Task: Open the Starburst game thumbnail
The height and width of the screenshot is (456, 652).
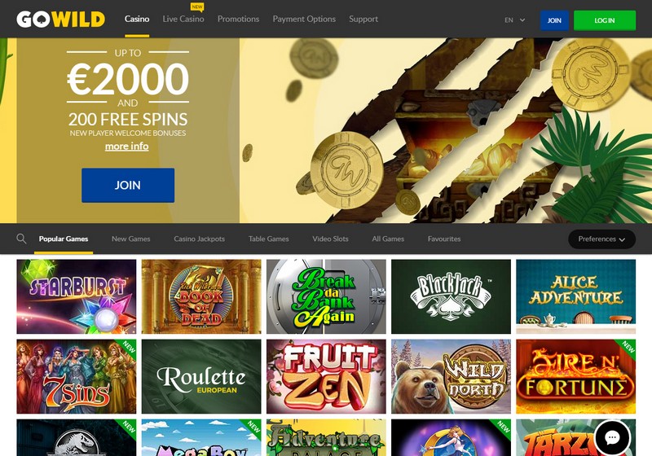Action: [77, 296]
